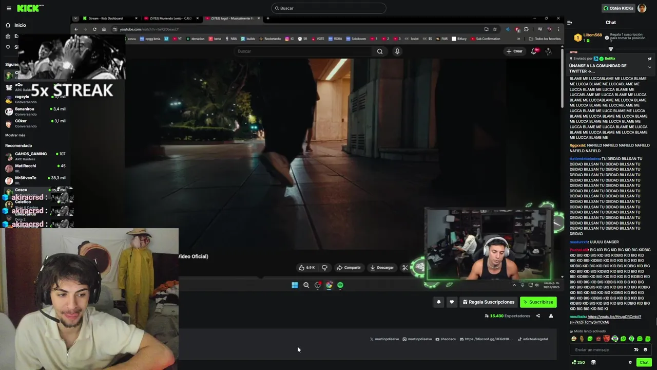The image size is (657, 370).
Task: Switch to Stream - Kick Dashboard tab
Action: pos(110,18)
